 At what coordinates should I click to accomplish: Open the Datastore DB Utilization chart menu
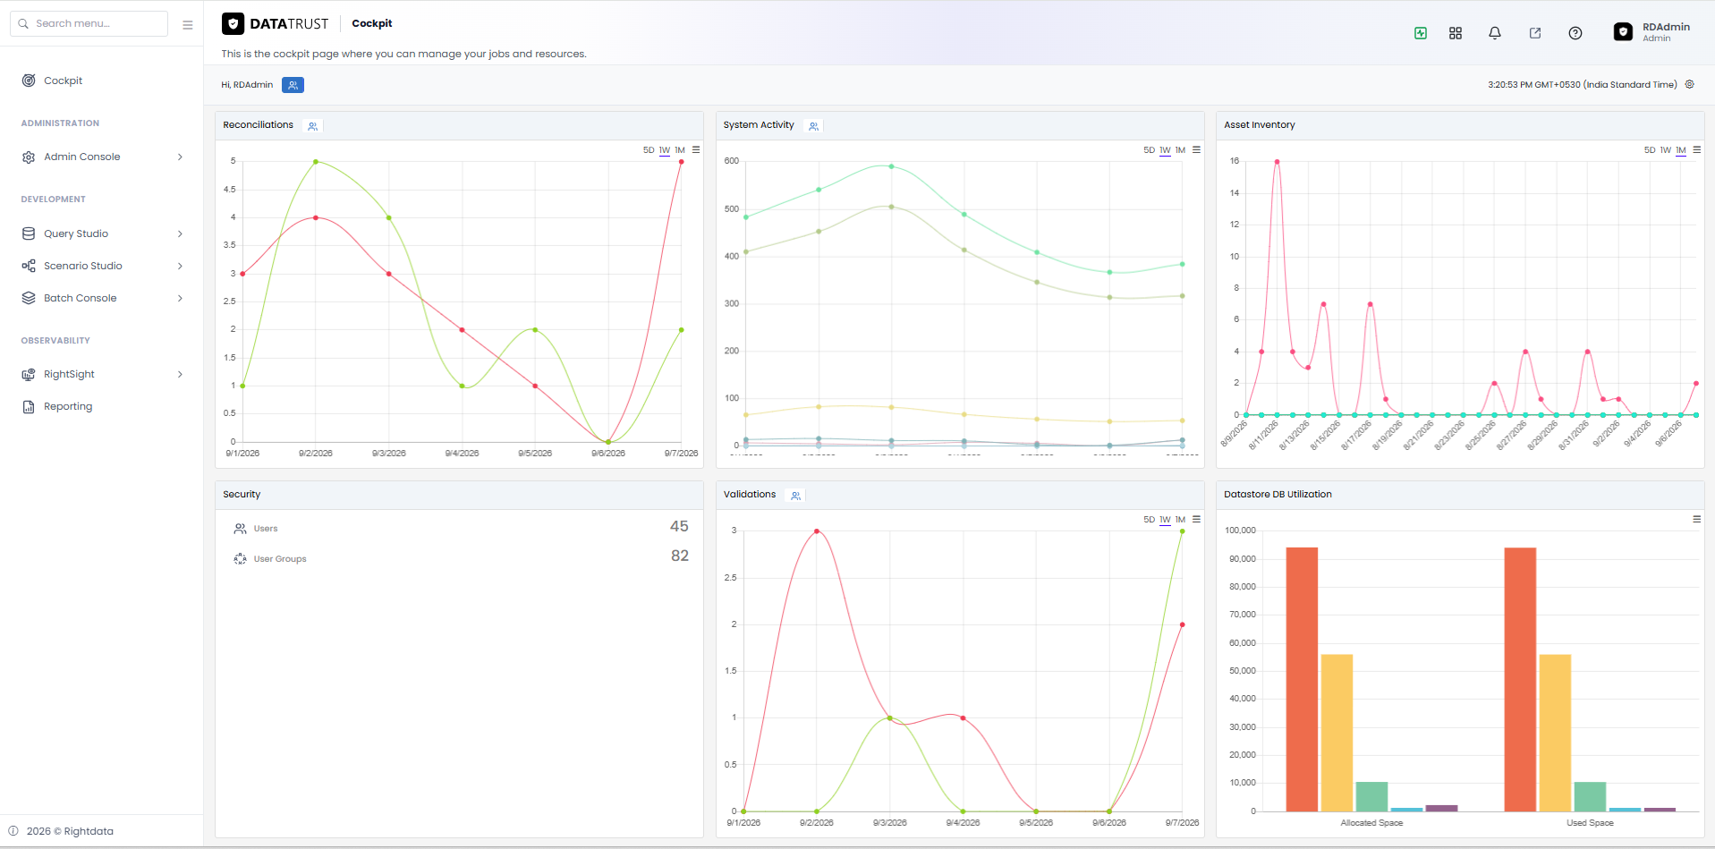[x=1696, y=519]
